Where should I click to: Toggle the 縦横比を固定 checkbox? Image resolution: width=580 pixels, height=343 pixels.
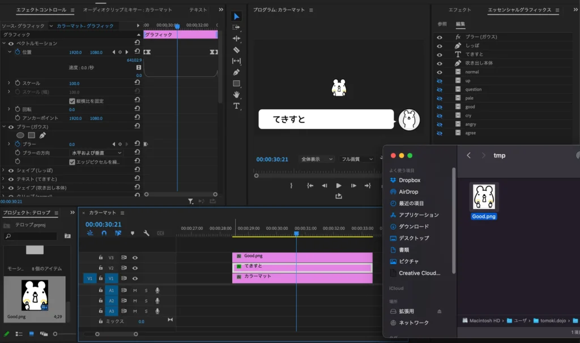click(x=72, y=101)
